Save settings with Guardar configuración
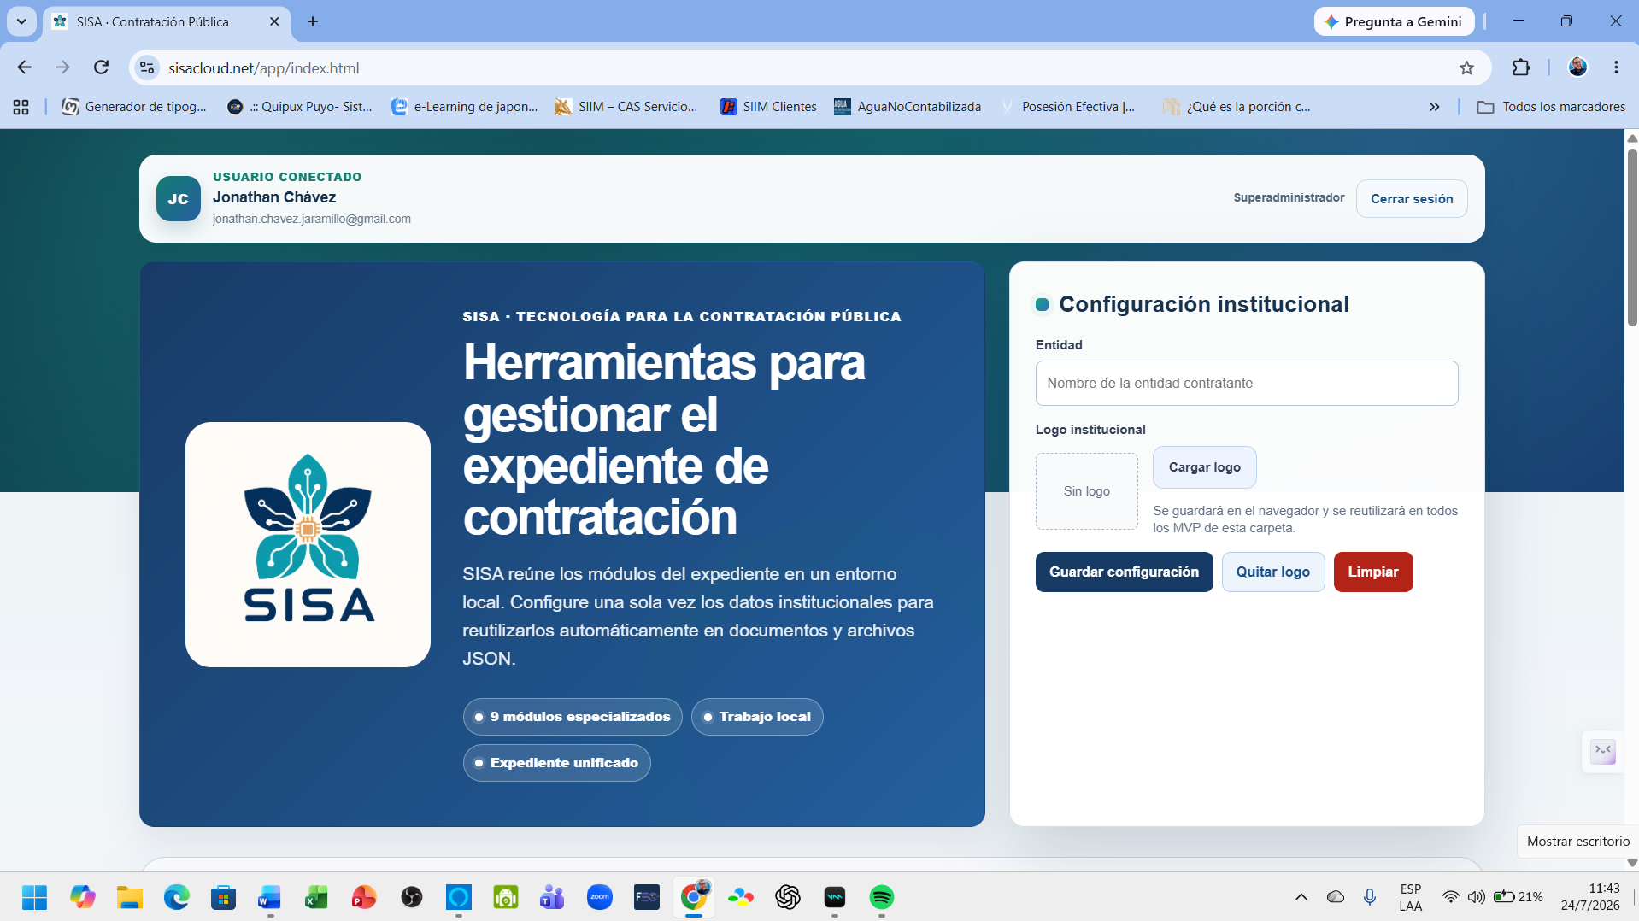The width and height of the screenshot is (1639, 921). point(1124,572)
